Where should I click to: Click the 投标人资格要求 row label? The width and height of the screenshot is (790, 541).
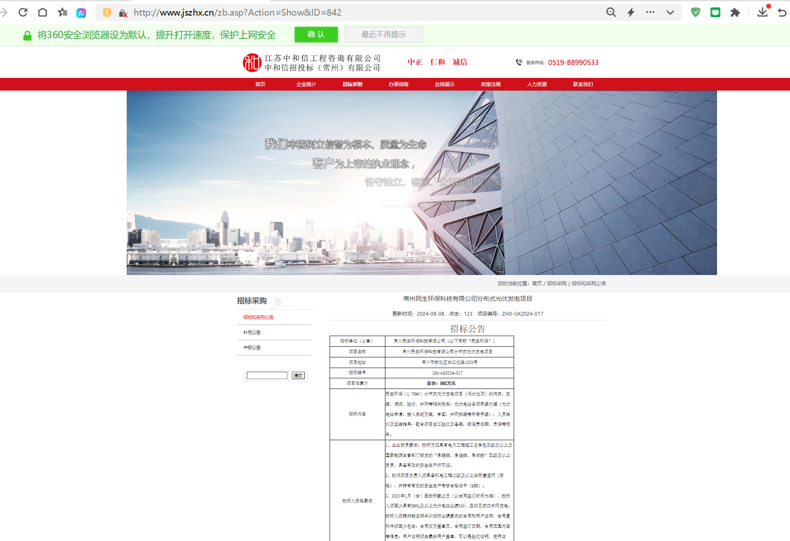tap(357, 501)
